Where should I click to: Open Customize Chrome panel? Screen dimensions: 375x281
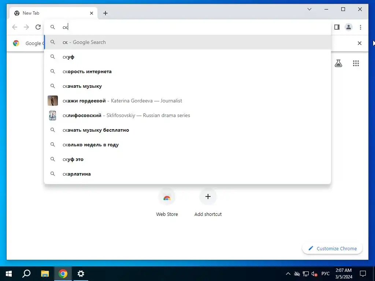point(332,248)
